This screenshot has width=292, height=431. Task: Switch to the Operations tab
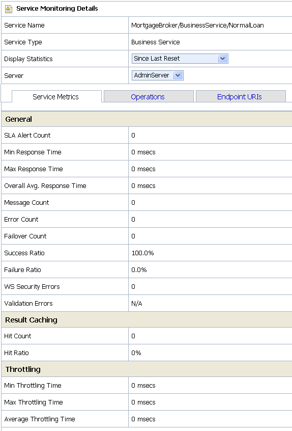tap(149, 97)
